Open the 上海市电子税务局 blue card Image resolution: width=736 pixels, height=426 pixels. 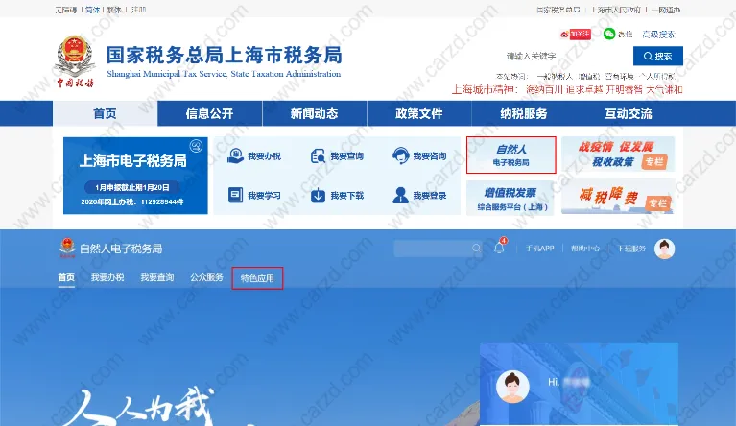(x=135, y=176)
